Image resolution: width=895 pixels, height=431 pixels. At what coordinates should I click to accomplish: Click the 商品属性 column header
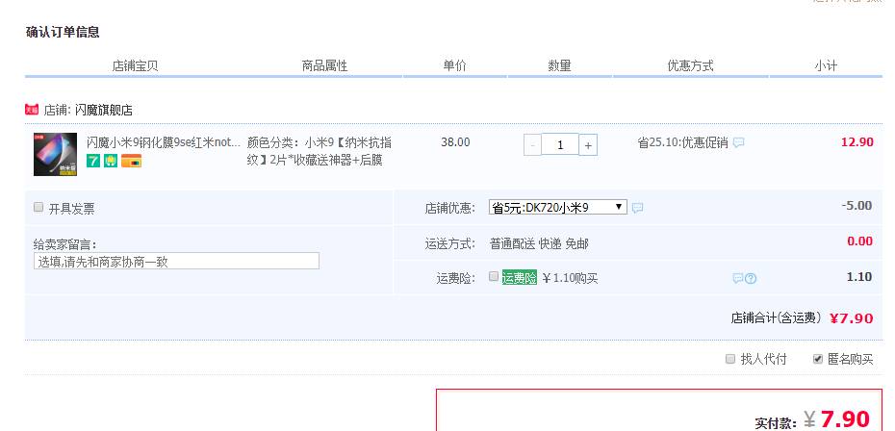point(324,65)
